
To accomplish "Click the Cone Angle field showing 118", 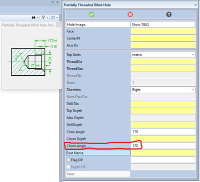I will [x=163, y=132].
